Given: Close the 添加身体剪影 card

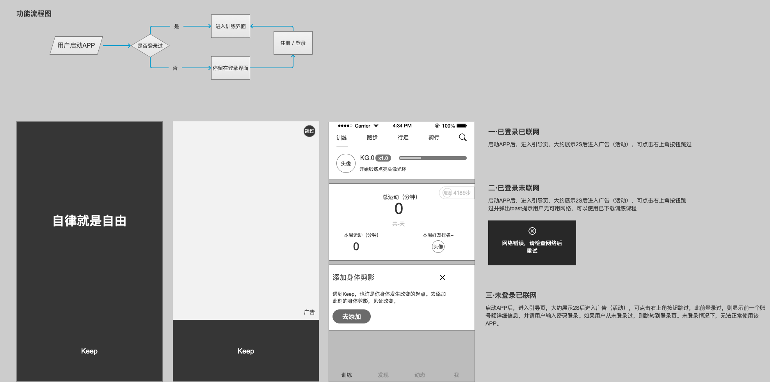Looking at the screenshot, I should pos(442,277).
